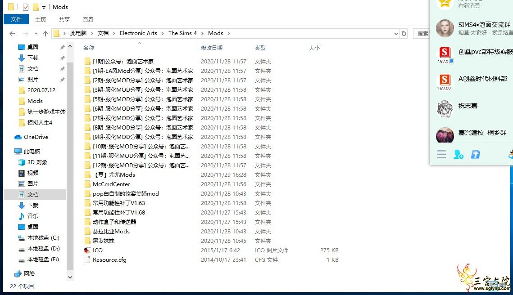Sort by the 大小 column header

(x=314, y=48)
